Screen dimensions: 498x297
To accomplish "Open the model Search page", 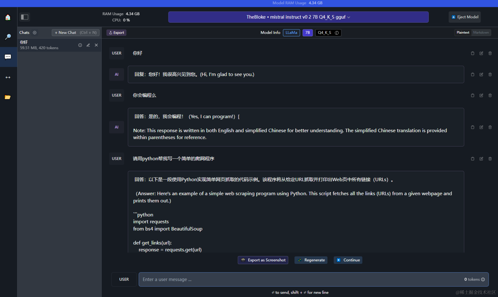I will tap(8, 37).
